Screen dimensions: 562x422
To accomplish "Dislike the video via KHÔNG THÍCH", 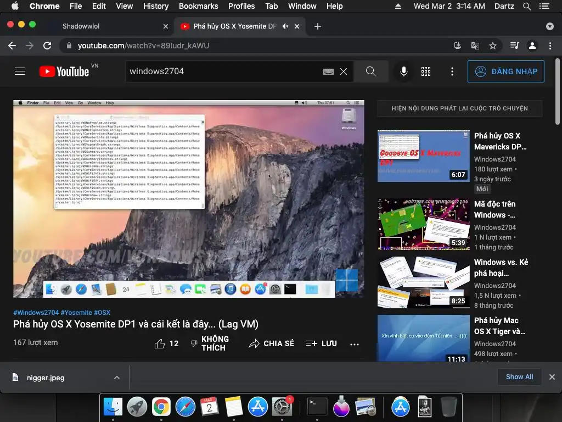I will 209,343.
